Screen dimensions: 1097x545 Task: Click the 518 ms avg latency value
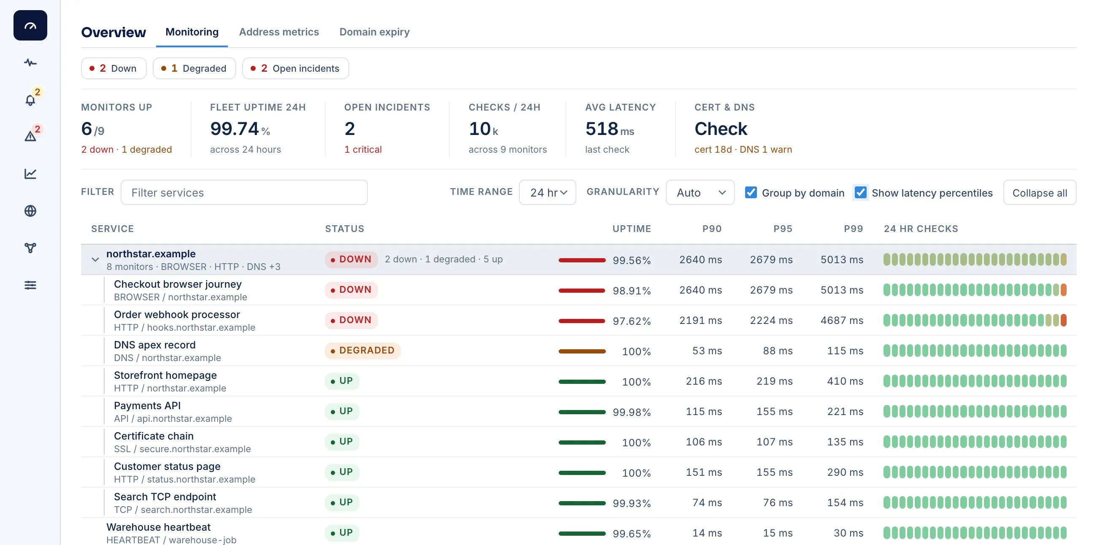(x=609, y=129)
